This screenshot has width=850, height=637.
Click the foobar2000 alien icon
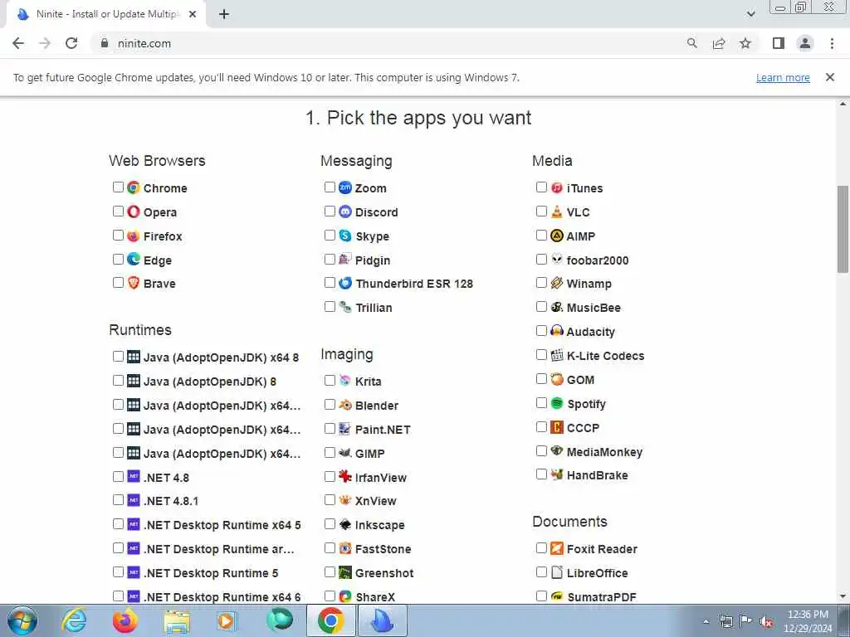click(x=557, y=260)
